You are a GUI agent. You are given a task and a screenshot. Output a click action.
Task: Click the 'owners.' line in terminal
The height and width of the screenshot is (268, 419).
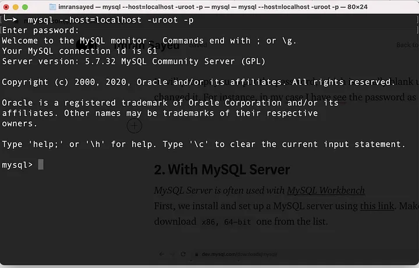[x=20, y=124]
